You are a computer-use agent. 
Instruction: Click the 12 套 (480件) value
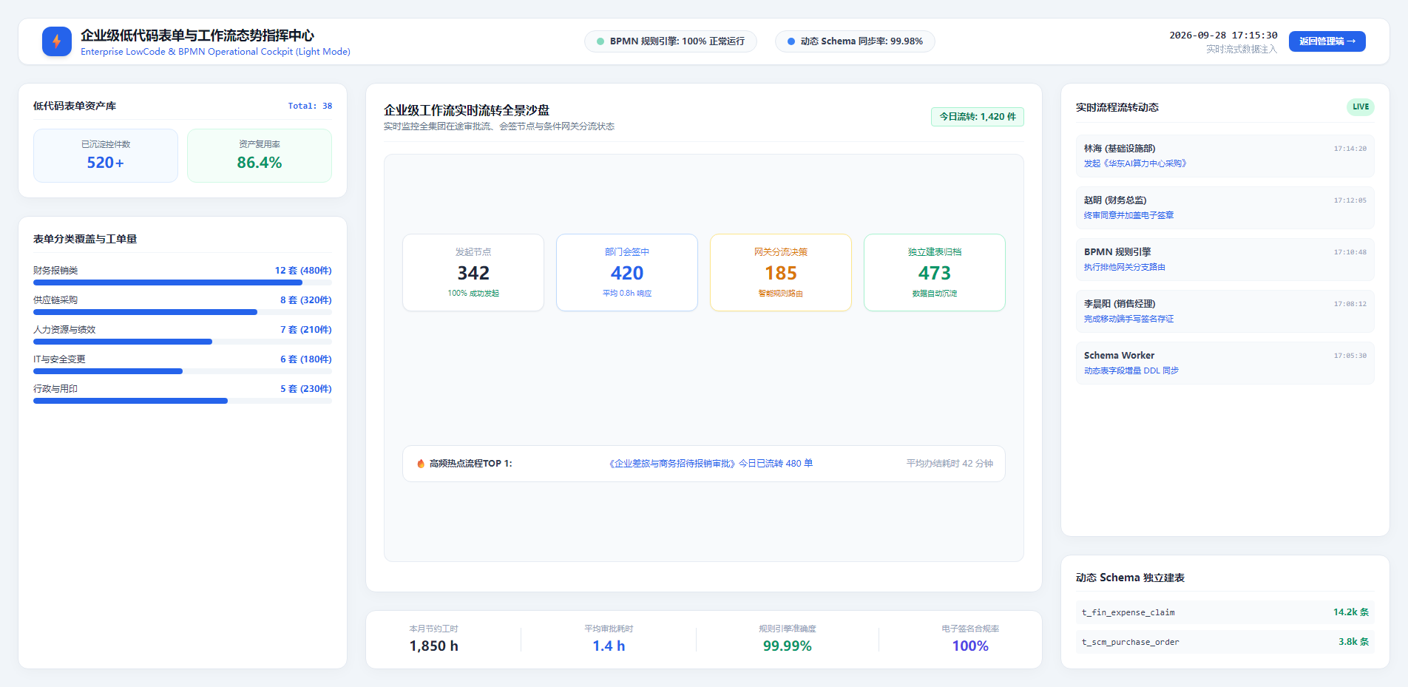[x=303, y=271]
